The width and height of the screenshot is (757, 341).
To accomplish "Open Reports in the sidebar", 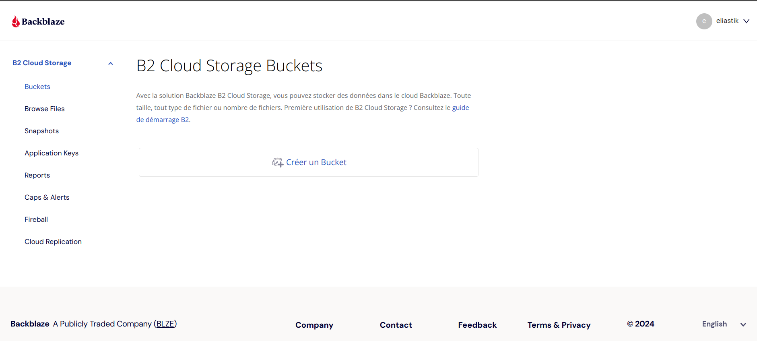I will 37,175.
